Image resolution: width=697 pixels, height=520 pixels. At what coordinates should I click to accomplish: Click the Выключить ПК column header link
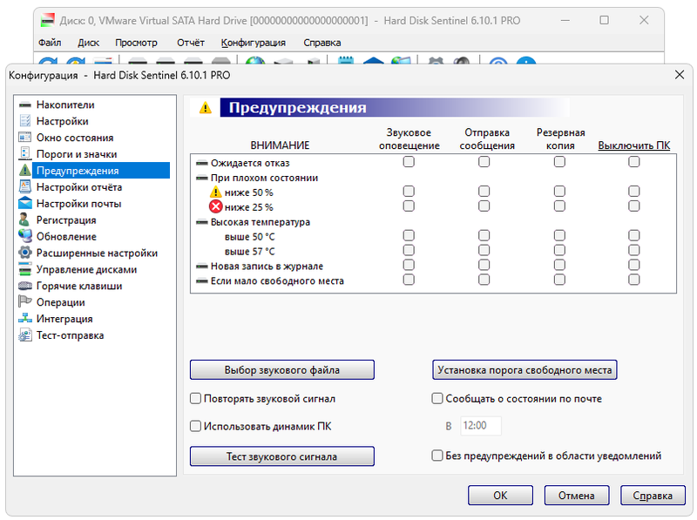point(633,145)
